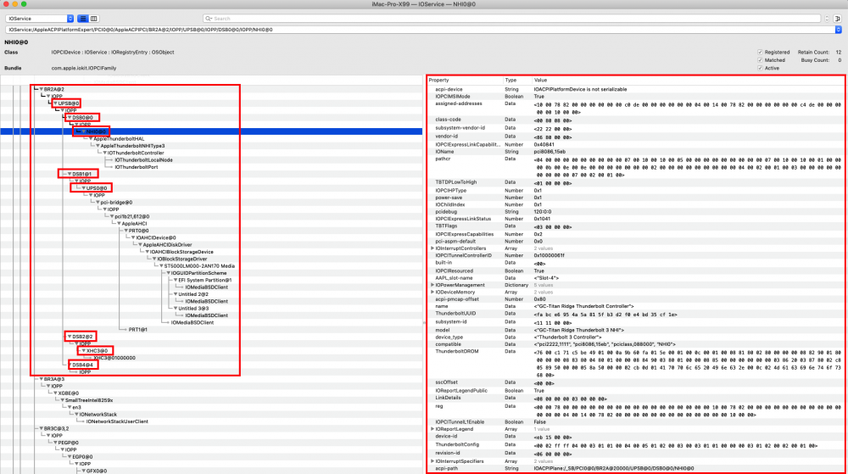Select the SmallTreeIntel8259x entry
Image resolution: width=848 pixels, height=474 pixels.
pyautogui.click(x=89, y=400)
